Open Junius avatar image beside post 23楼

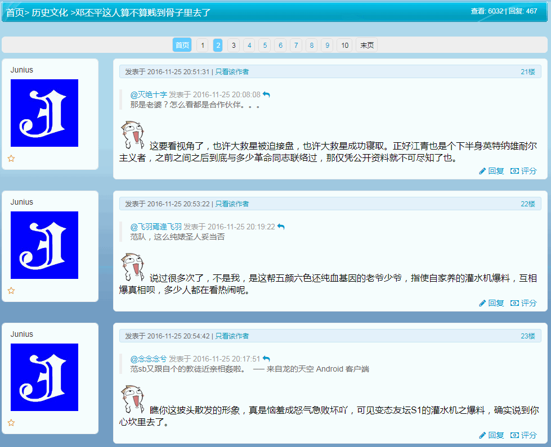pyautogui.click(x=44, y=377)
